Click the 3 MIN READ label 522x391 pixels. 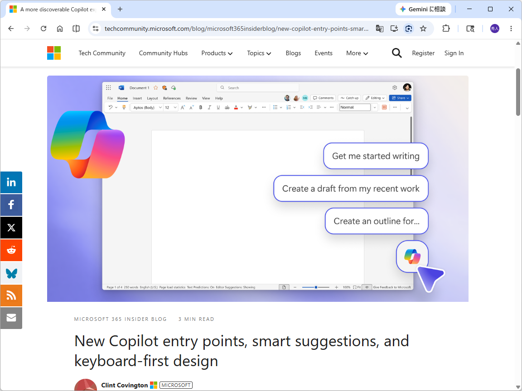[196, 319]
